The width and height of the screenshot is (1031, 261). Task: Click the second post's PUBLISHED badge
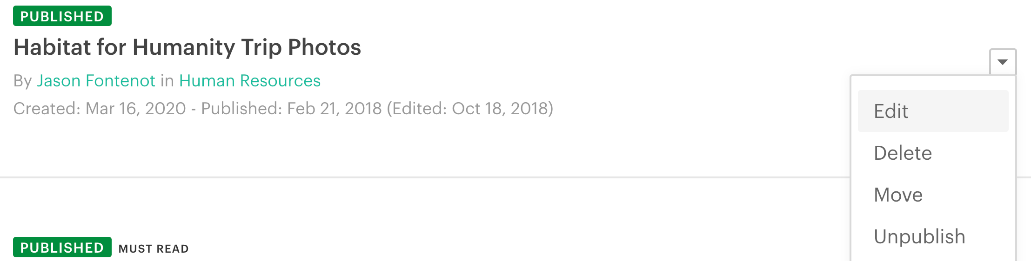pos(62,247)
